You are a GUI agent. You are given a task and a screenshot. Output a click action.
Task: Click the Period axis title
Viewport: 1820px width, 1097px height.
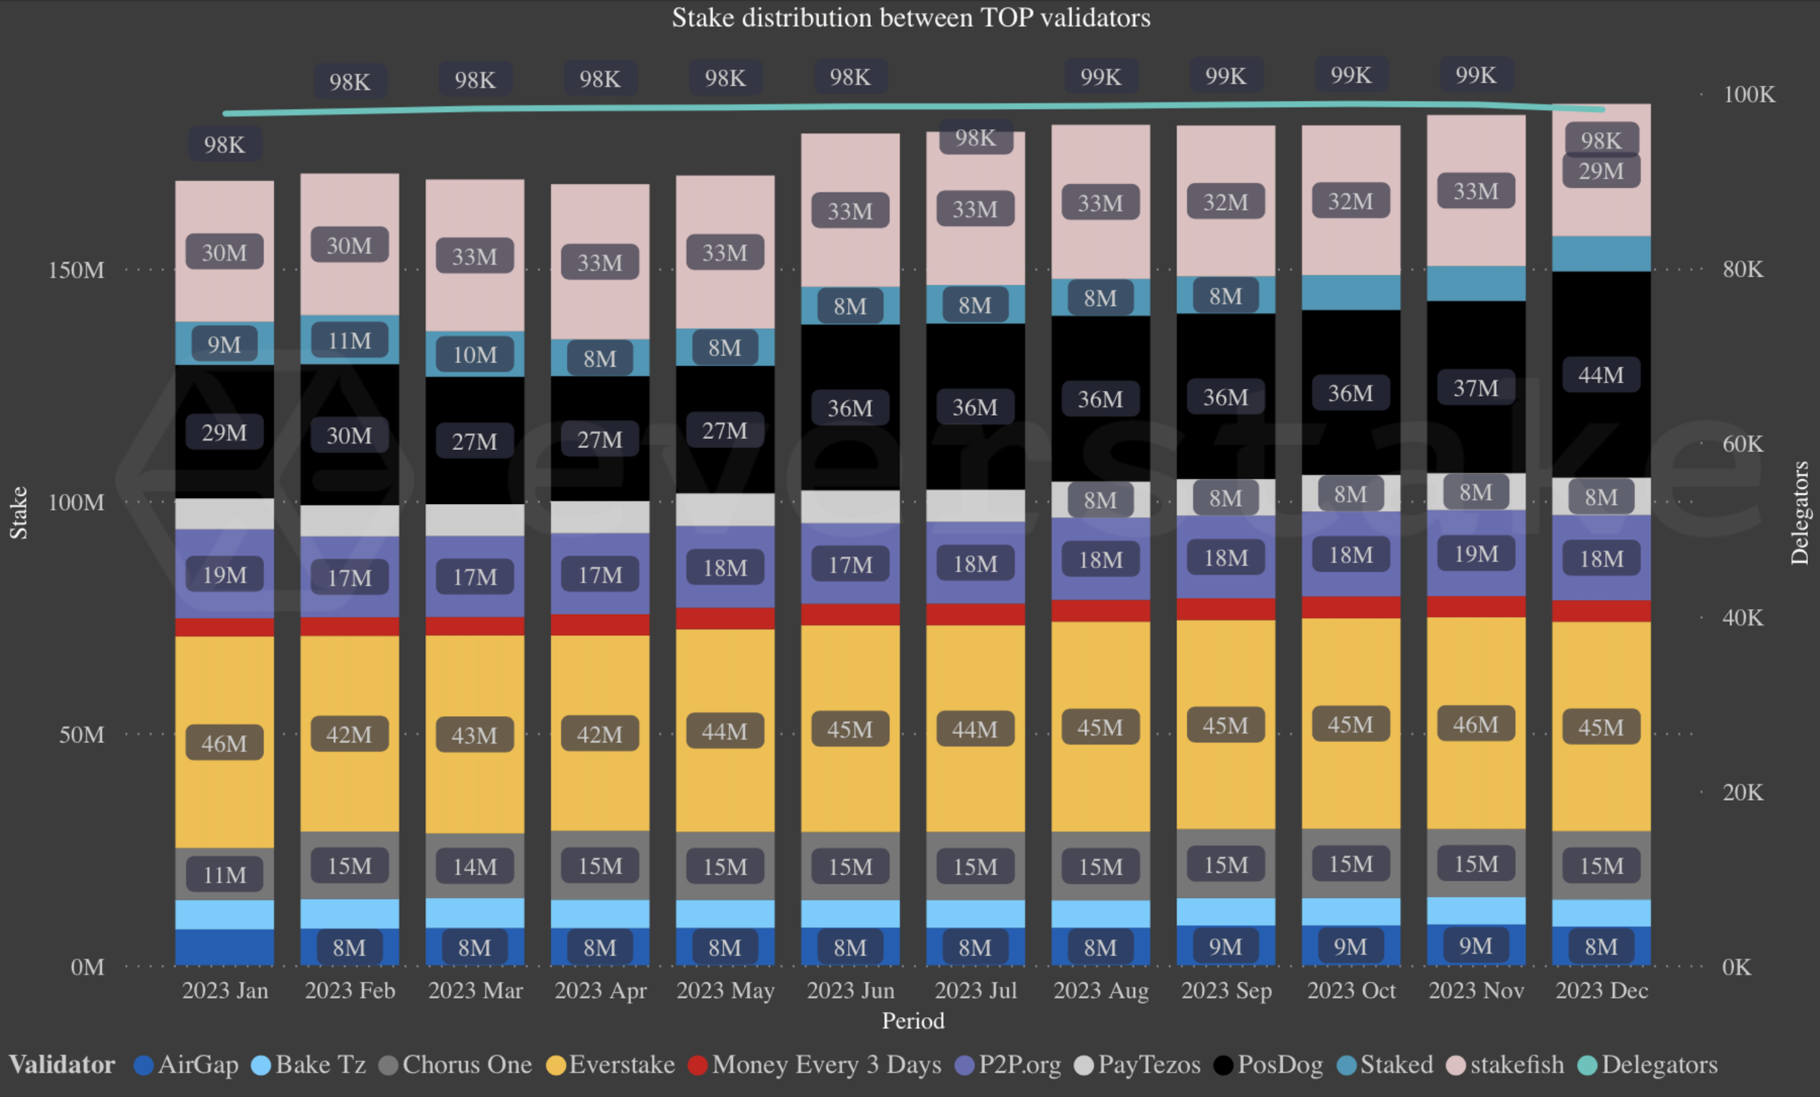pyautogui.click(x=913, y=1021)
